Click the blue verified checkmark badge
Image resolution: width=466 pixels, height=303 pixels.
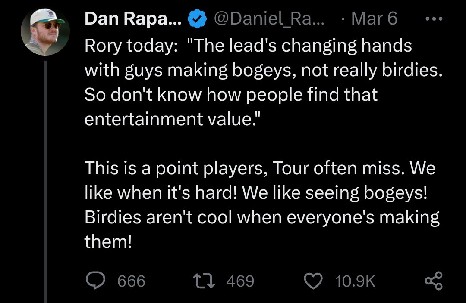point(197,19)
